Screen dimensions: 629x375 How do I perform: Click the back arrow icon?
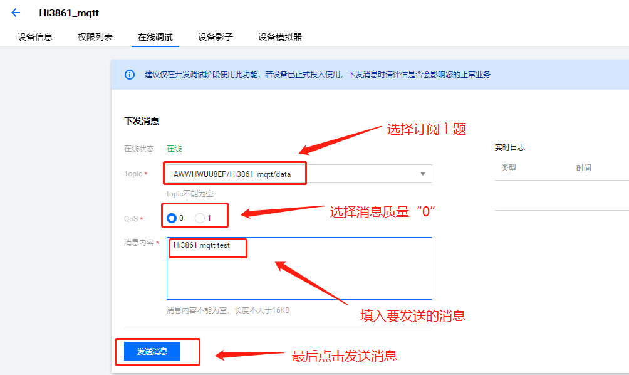pos(16,13)
